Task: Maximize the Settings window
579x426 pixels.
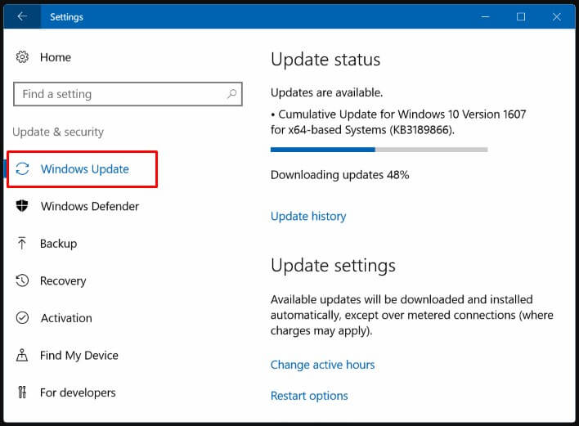Action: click(x=521, y=16)
